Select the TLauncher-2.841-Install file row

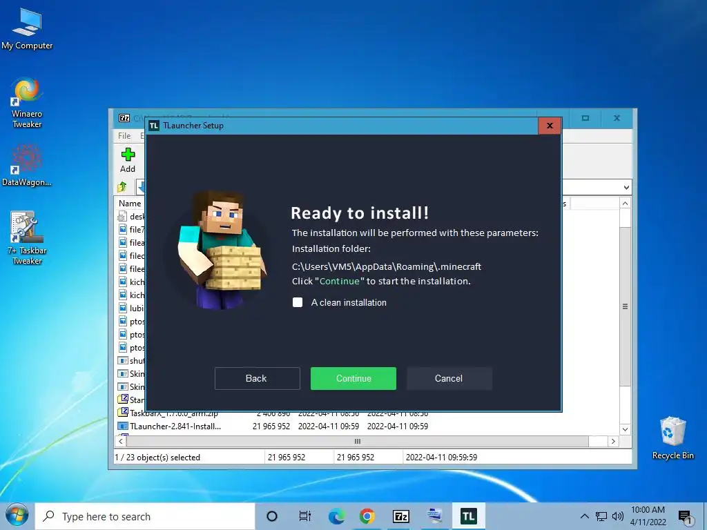(x=272, y=426)
